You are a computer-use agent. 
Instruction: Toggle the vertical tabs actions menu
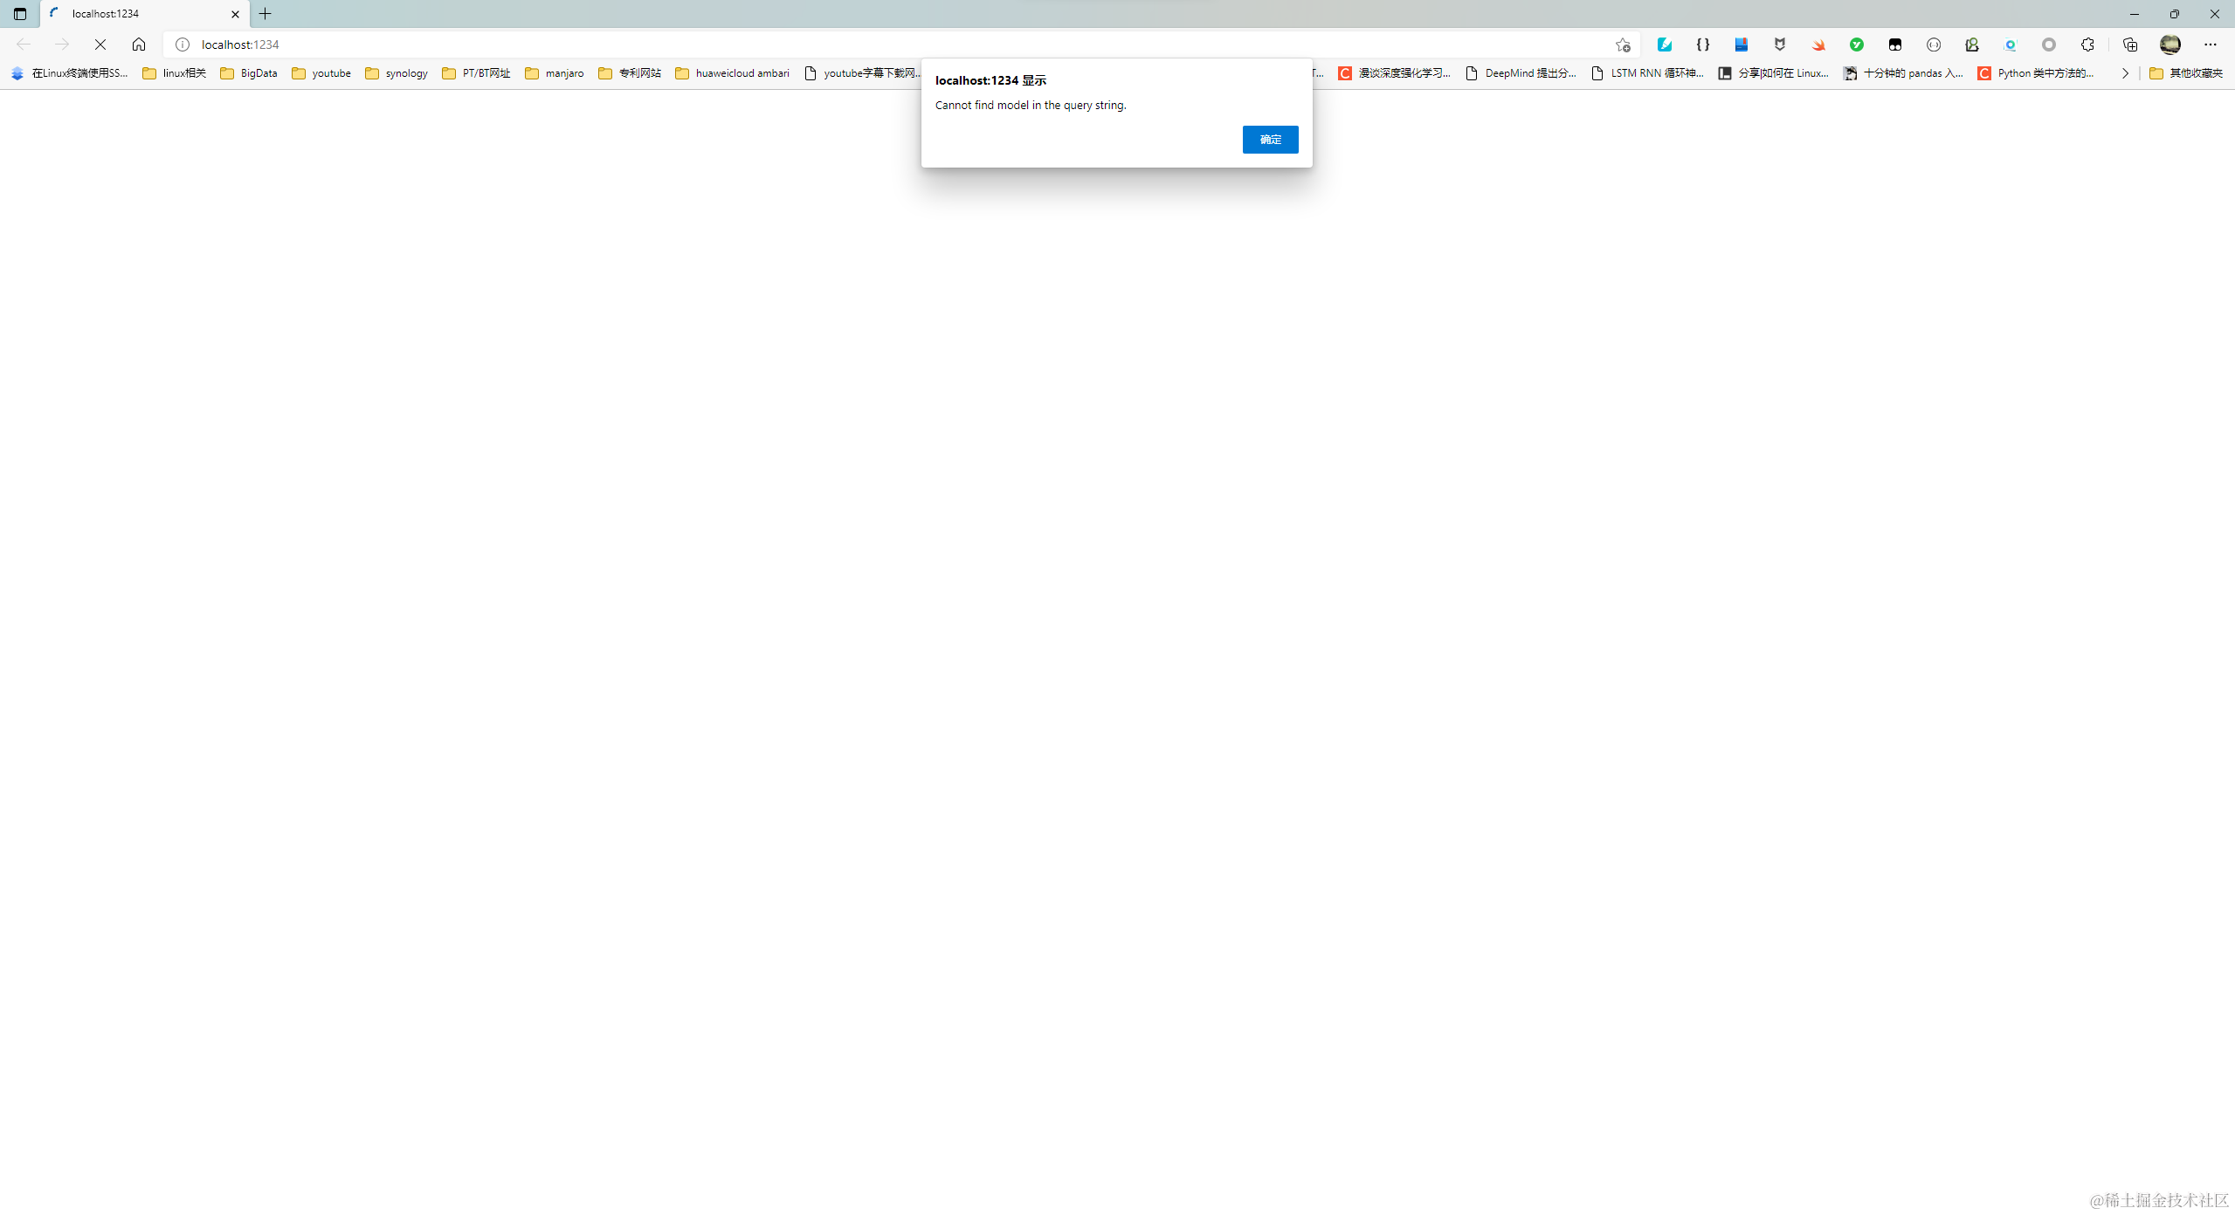click(x=20, y=14)
